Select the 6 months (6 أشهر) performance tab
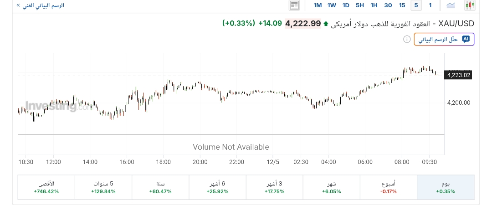 coord(217,187)
